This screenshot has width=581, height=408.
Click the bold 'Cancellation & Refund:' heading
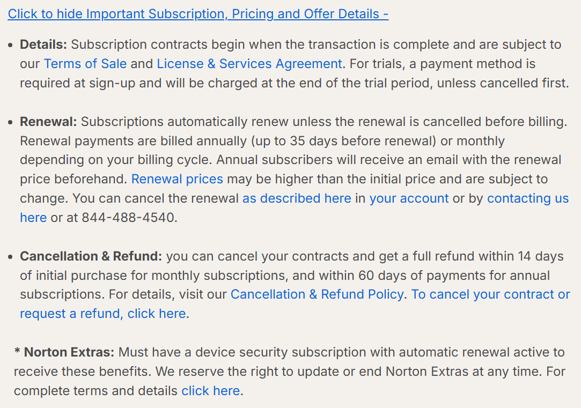(x=91, y=256)
